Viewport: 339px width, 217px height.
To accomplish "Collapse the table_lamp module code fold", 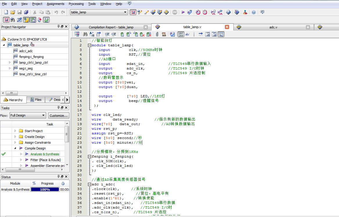I will tap(89, 45).
